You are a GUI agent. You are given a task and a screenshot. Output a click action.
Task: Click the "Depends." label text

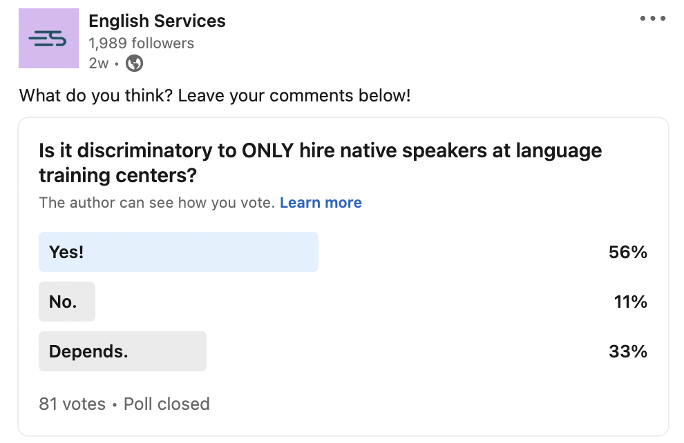[x=88, y=351]
